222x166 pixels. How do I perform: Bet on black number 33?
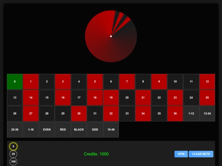point(127,114)
